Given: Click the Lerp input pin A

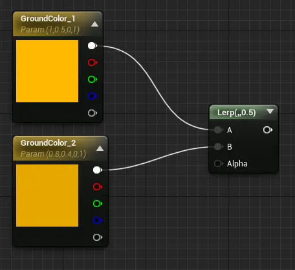Looking at the screenshot, I should [x=218, y=130].
